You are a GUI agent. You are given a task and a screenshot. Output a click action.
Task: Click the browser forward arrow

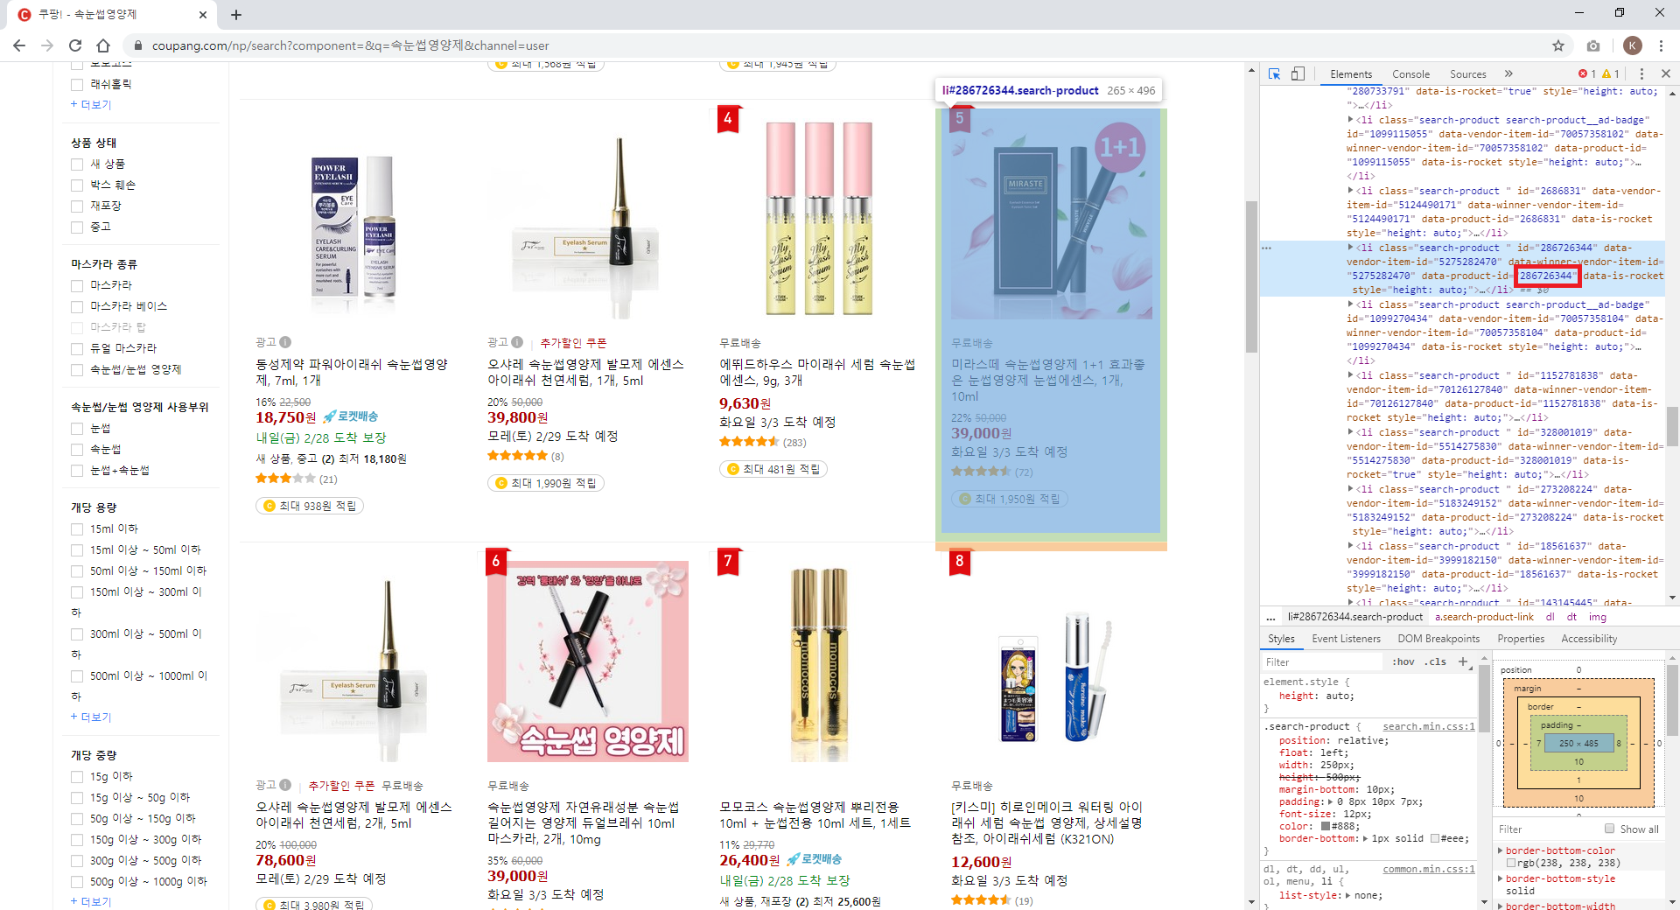tap(47, 45)
